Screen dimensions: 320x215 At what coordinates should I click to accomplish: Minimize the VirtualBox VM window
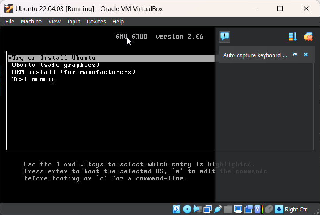[x=254, y=8]
